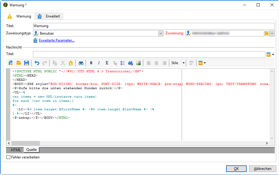Insert a hyperlink with the globe icon

131,63
